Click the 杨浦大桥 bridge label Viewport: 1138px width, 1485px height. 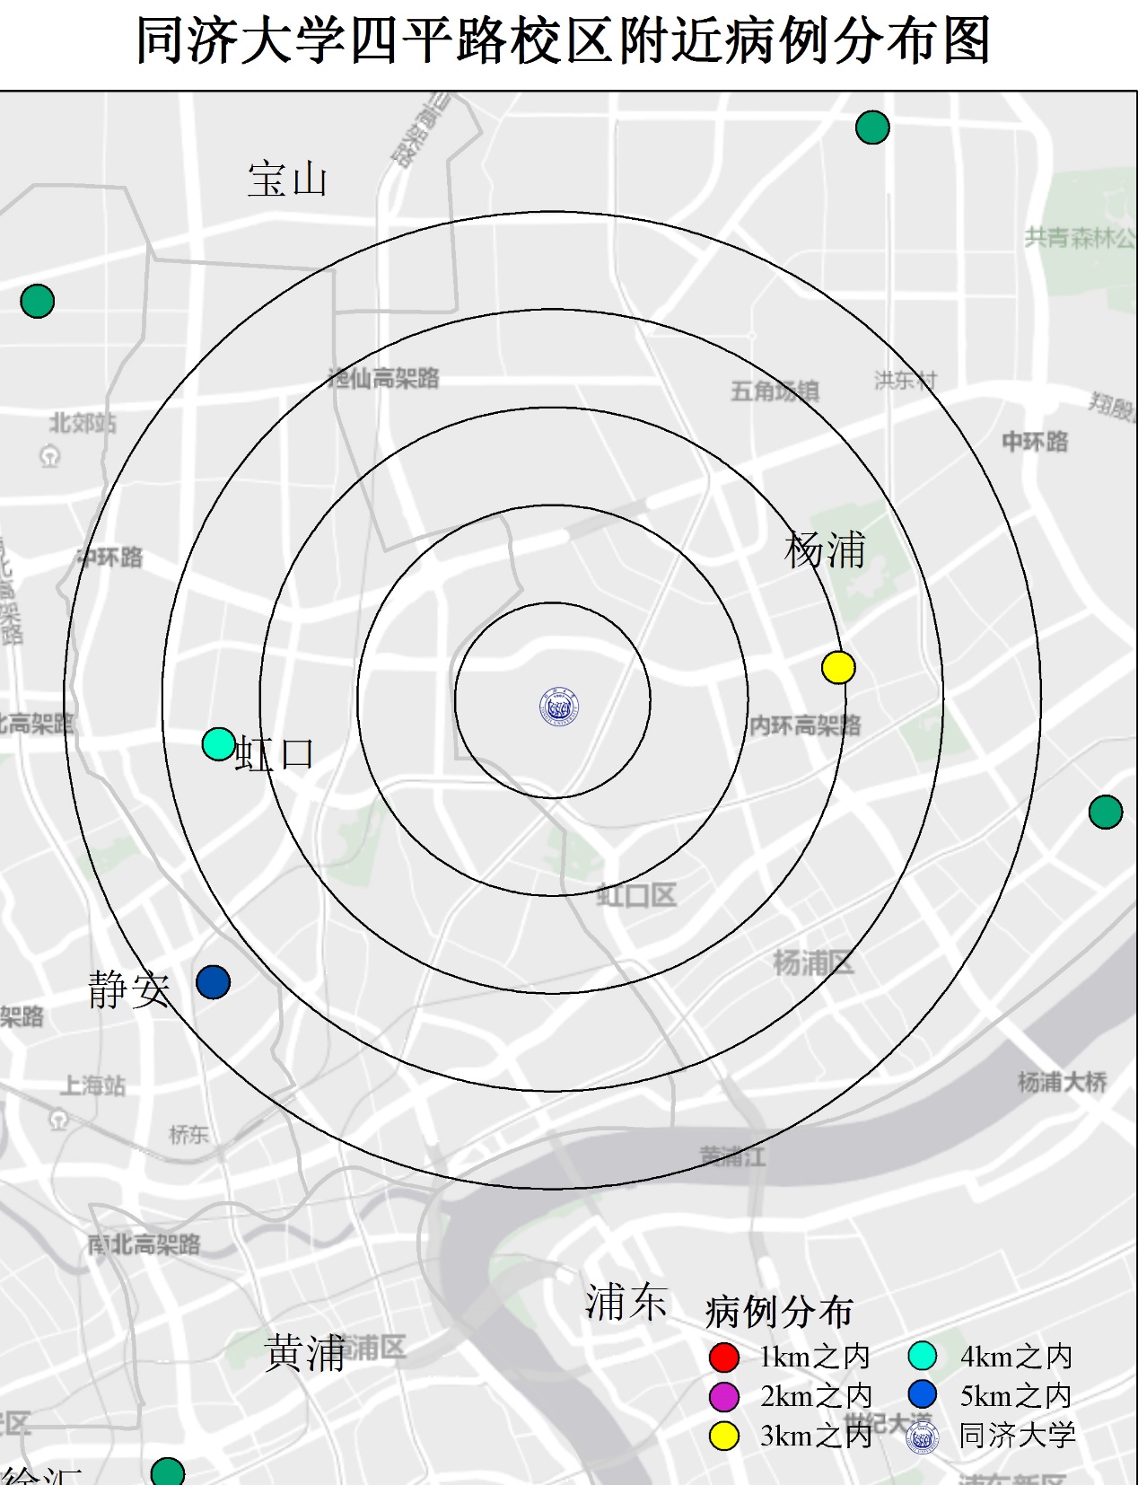(x=1063, y=1082)
